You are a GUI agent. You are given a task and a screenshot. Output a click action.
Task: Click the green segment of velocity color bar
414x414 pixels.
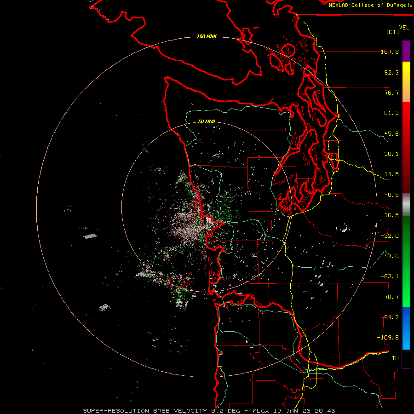[x=406, y=261]
